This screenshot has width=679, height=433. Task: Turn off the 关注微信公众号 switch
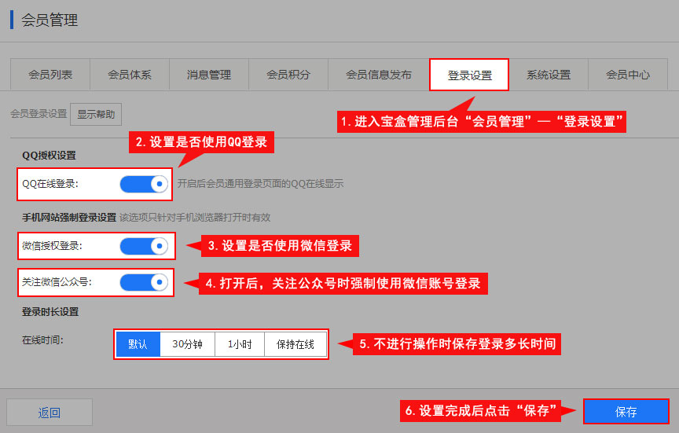(144, 282)
